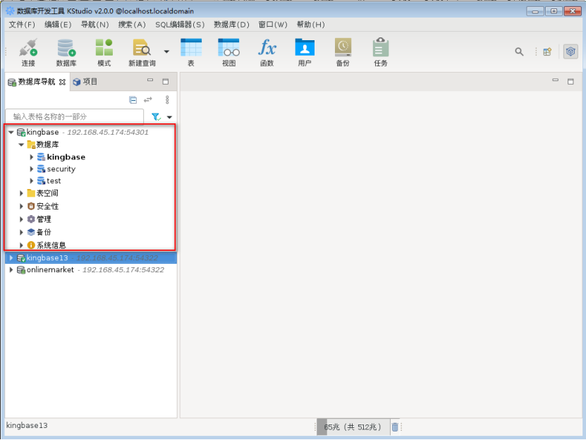Image resolution: width=586 pixels, height=440 pixels.
Task: Open the 文件(F) menu
Action: (22, 25)
